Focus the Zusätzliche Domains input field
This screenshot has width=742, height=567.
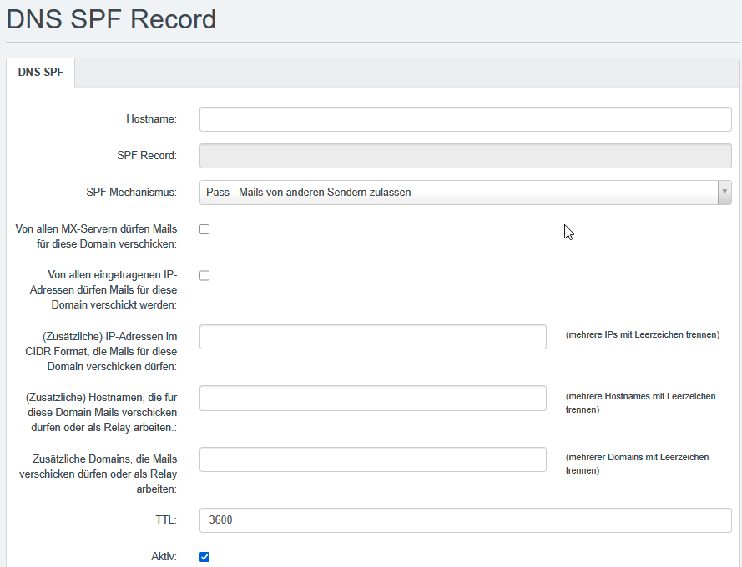point(373,459)
